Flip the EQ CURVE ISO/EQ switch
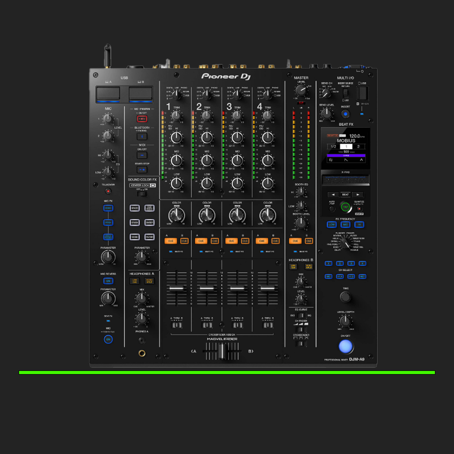The height and width of the screenshot is (454, 454). click(301, 316)
